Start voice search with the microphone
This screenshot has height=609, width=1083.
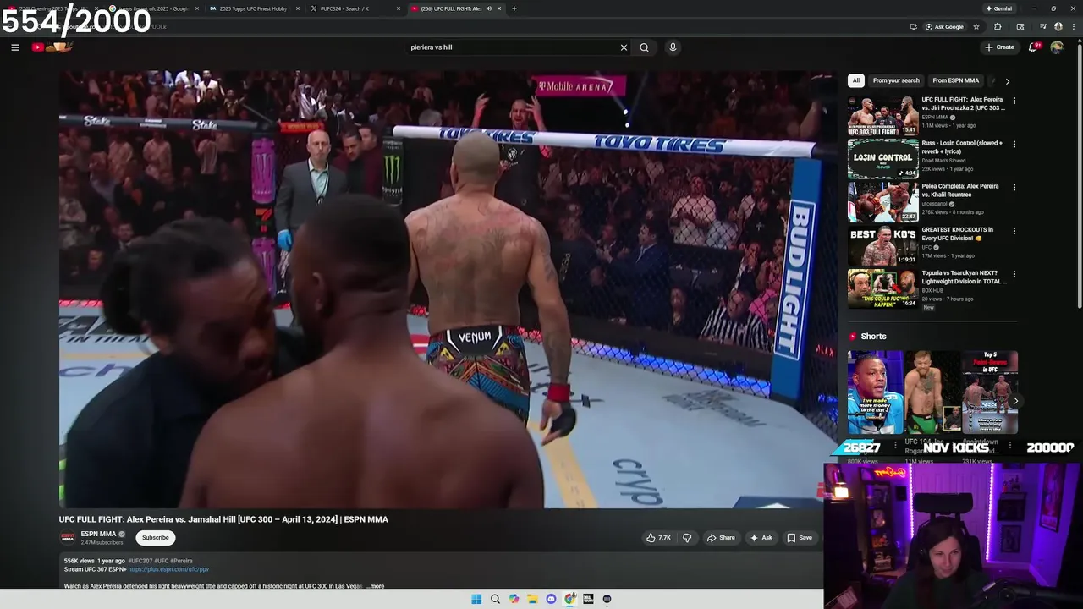[673, 47]
